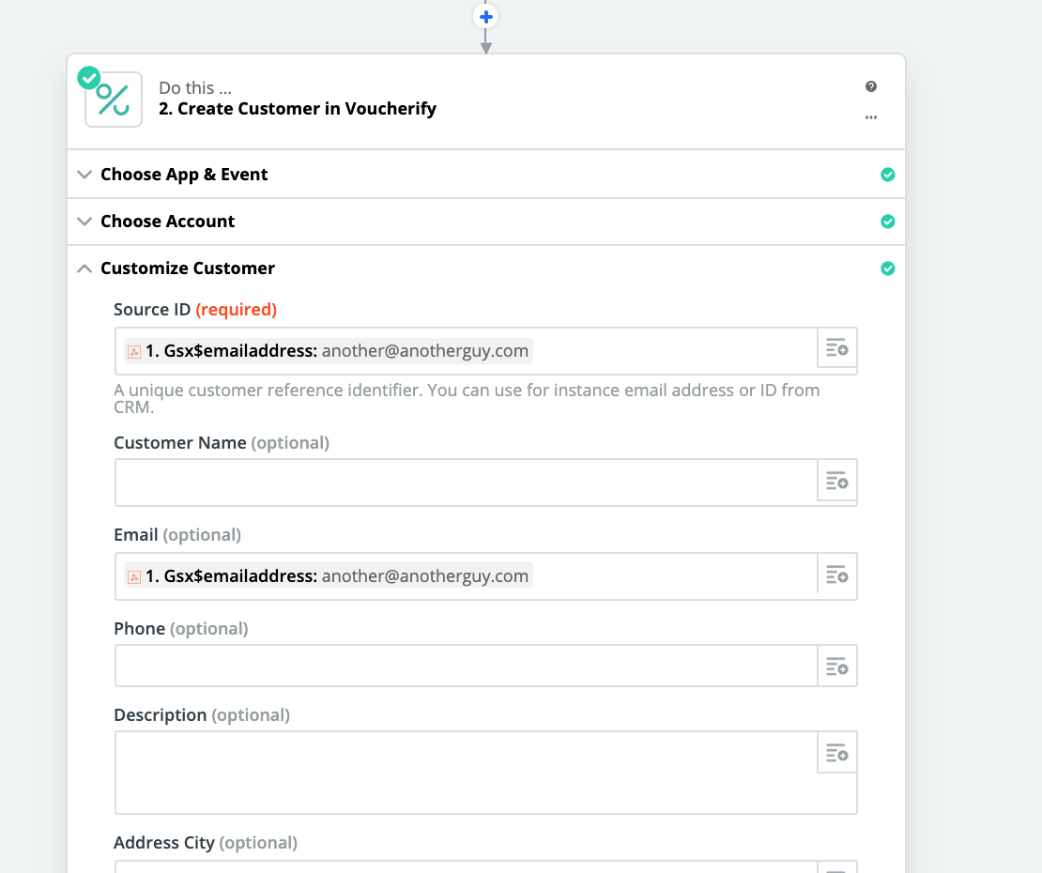Viewport: 1042px width, 873px height.
Task: Open insert-data picker for Source ID field
Action: pyautogui.click(x=836, y=347)
